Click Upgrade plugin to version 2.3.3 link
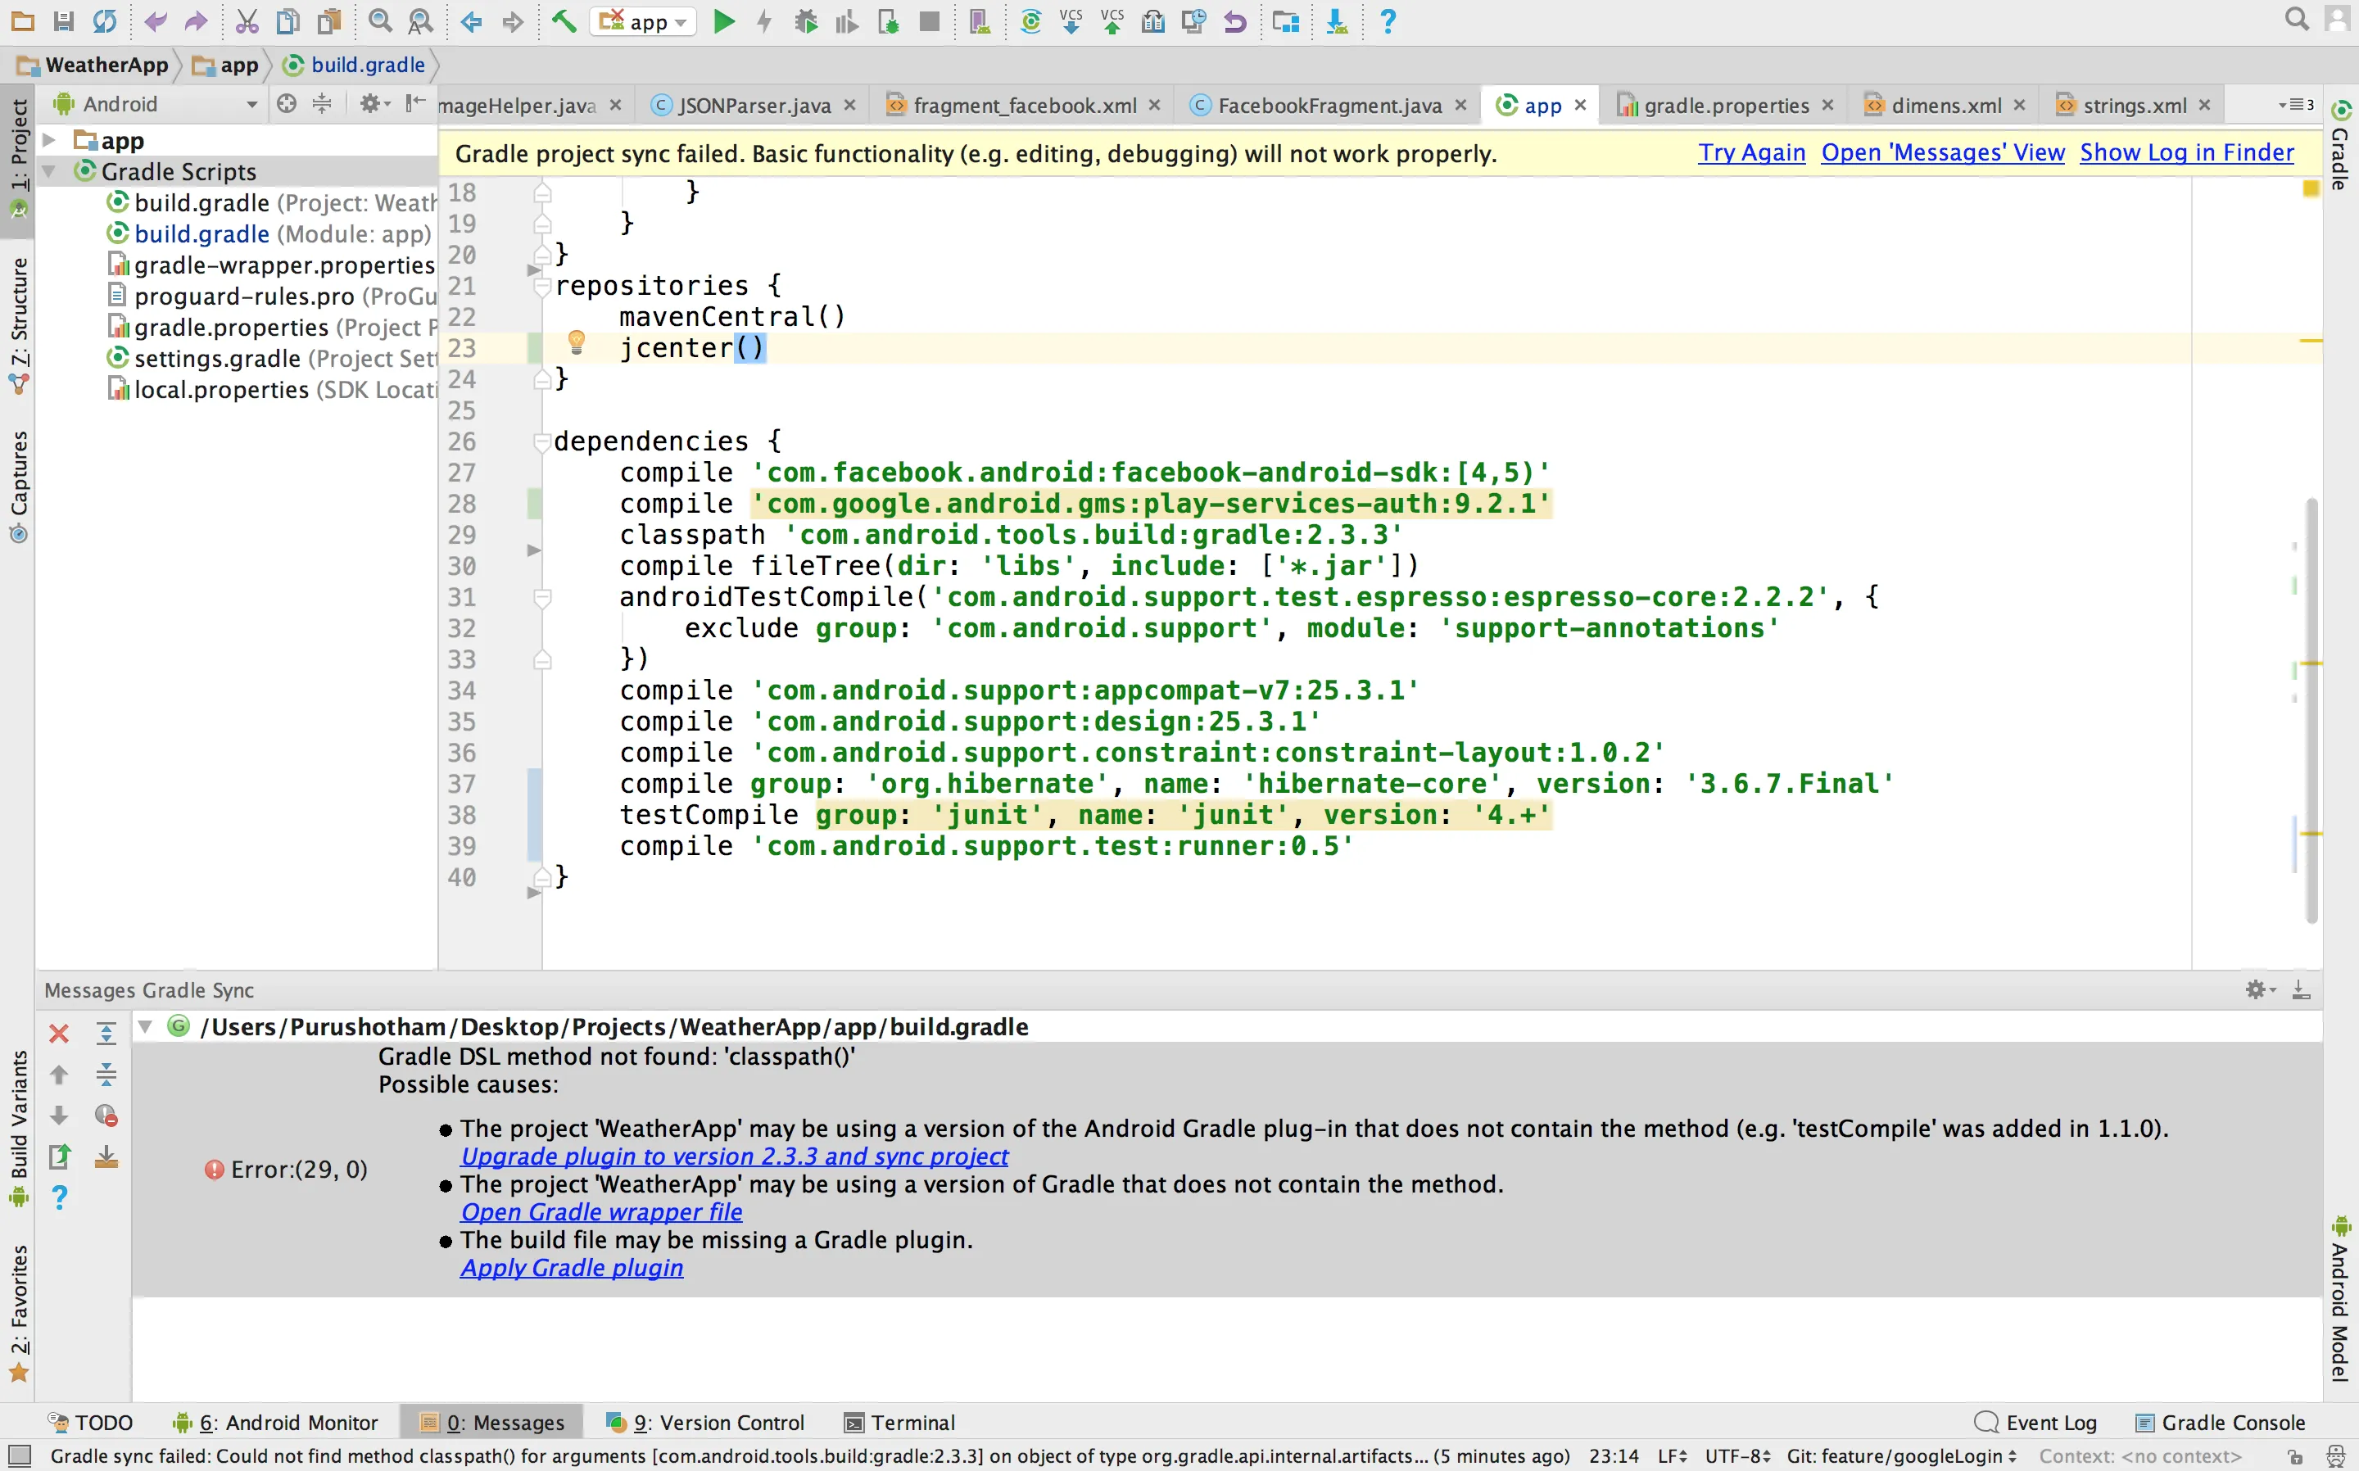Screen dimensions: 2359x1471 coord(735,1156)
